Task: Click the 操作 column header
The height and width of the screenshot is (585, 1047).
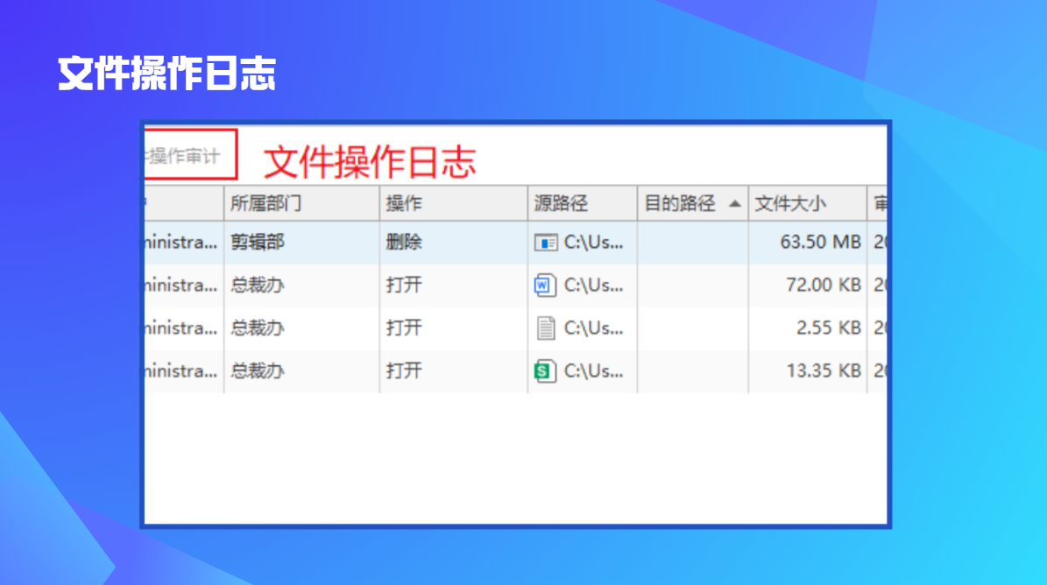Action: pos(404,204)
